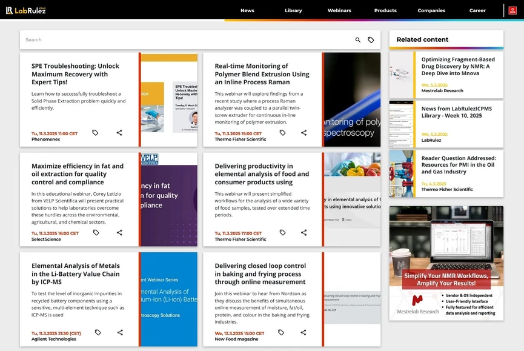This screenshot has width=524, height=351.
Task: Open 'Optimizing Fragment-Based Drug Discovery by NMR' article
Action: tap(458, 66)
